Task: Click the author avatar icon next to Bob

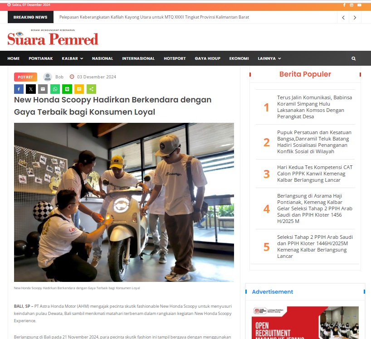Action: click(48, 77)
